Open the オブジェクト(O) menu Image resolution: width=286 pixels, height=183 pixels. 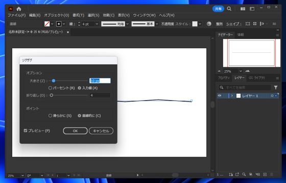[x=57, y=15]
